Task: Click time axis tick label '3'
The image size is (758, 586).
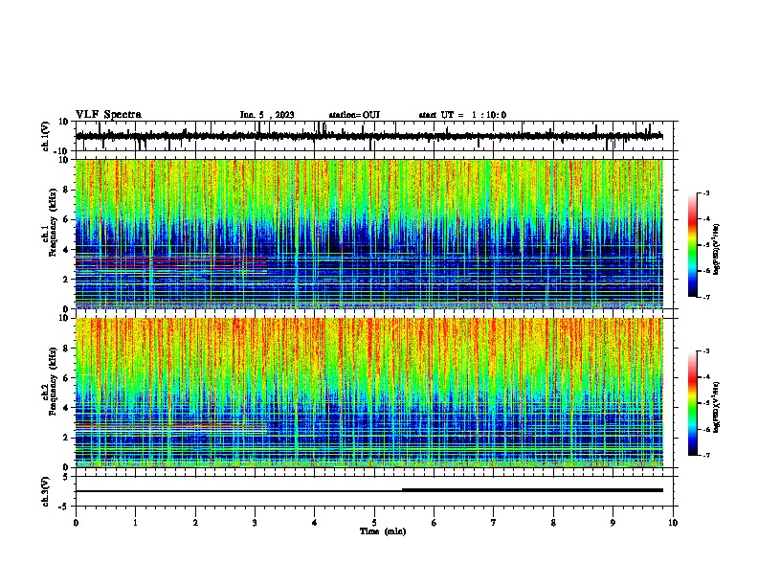Action: (255, 523)
